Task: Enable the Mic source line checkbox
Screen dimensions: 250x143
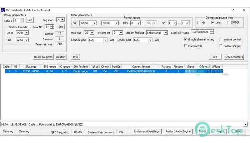Action: (x=199, y=22)
